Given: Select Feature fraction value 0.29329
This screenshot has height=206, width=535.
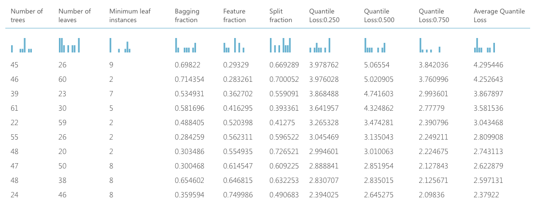Looking at the screenshot, I should click(236, 65).
